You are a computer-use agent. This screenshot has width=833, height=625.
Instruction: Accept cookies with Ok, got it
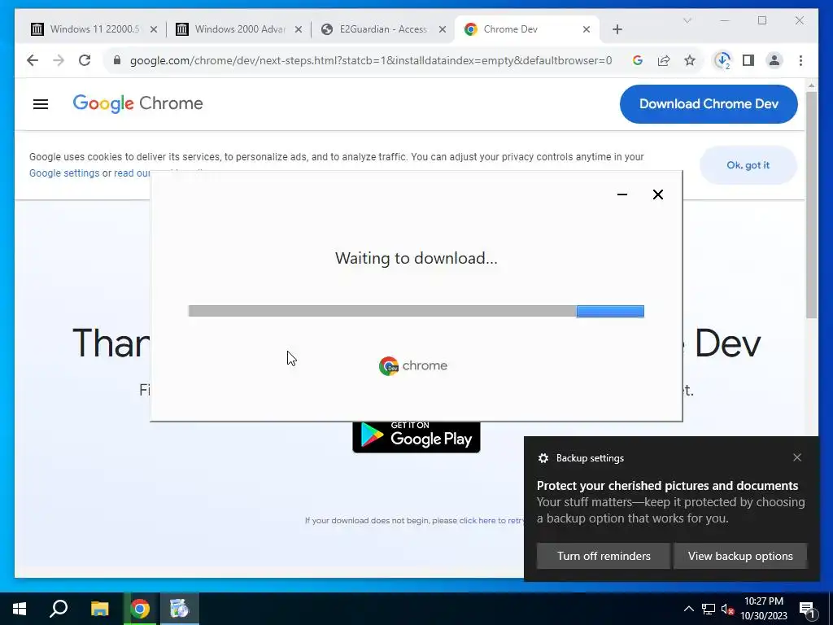(x=748, y=165)
